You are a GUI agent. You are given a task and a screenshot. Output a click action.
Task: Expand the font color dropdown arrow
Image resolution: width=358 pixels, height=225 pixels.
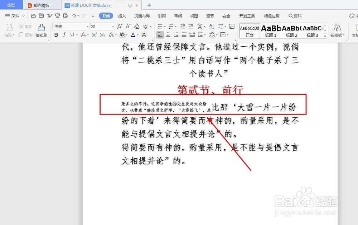tap(137, 35)
